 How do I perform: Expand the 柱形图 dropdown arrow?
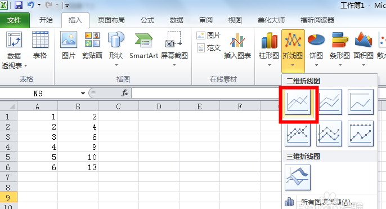(269, 65)
